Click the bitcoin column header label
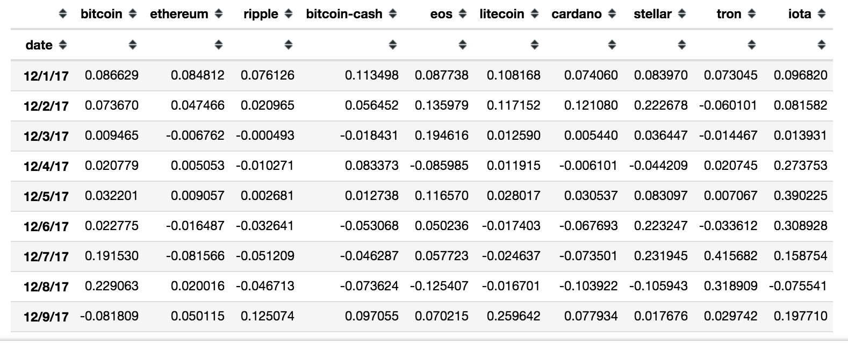Image resolution: width=848 pixels, height=343 pixels. pyautogui.click(x=102, y=15)
